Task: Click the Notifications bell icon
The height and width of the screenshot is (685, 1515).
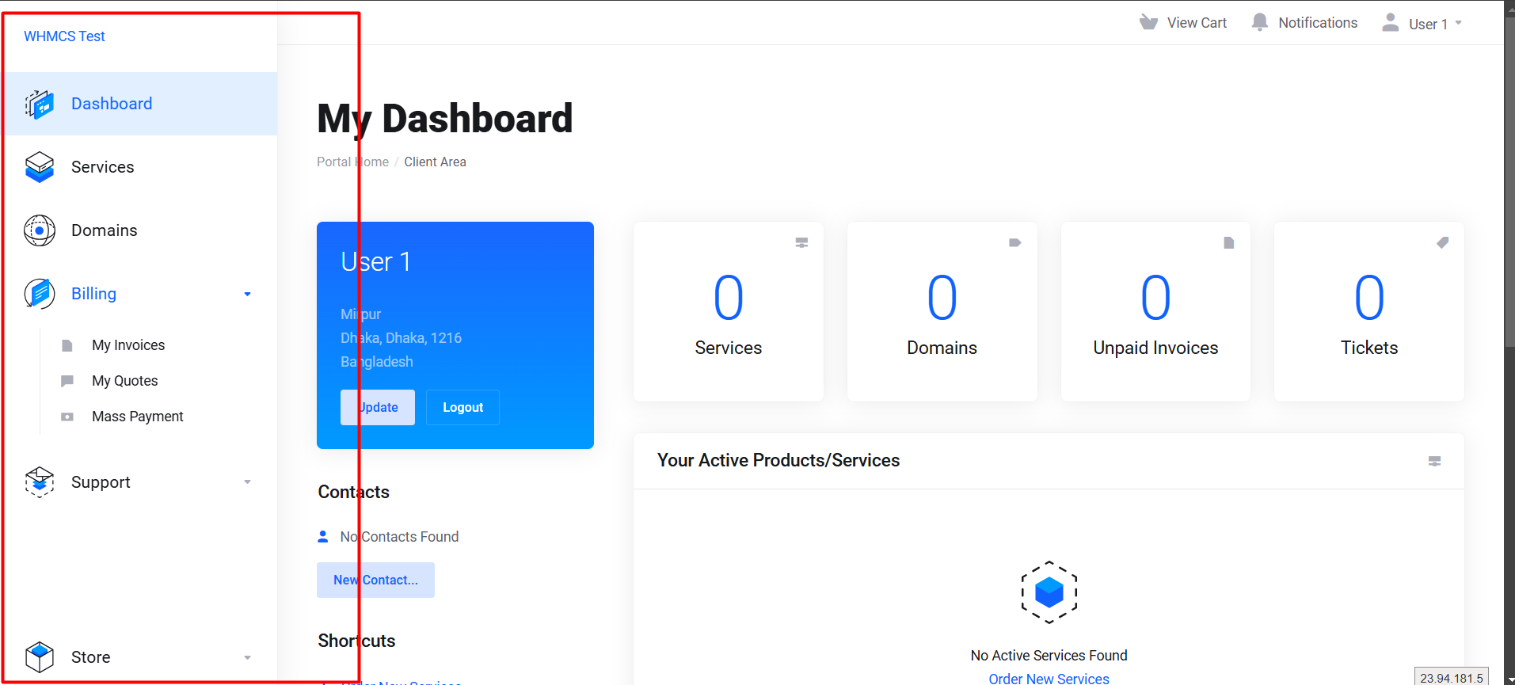Action: (1260, 22)
